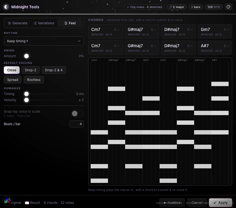Click the 8 bars chip
Viewport: 236px width, 208px height.
click(196, 7)
